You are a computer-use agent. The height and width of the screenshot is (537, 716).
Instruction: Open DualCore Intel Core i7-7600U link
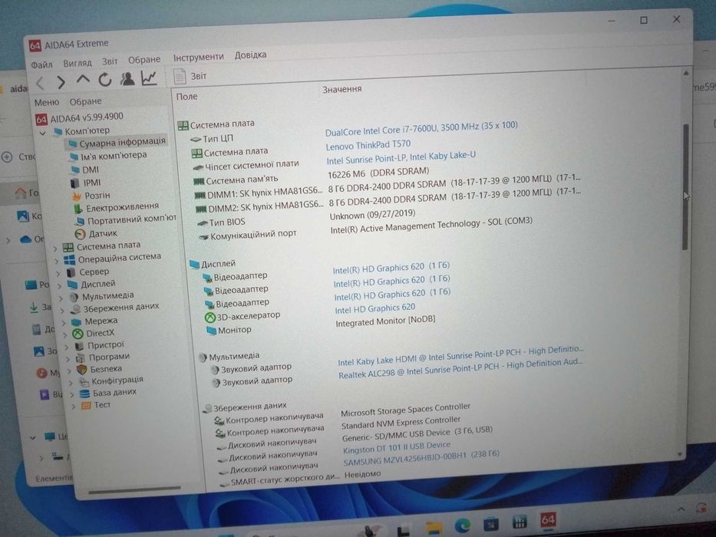421,129
